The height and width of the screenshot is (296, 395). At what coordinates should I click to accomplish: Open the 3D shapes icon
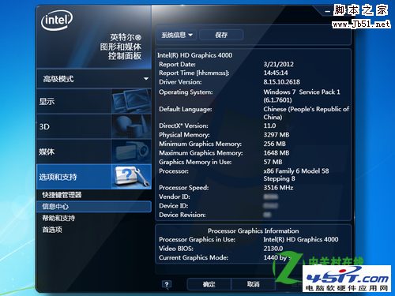(131, 126)
